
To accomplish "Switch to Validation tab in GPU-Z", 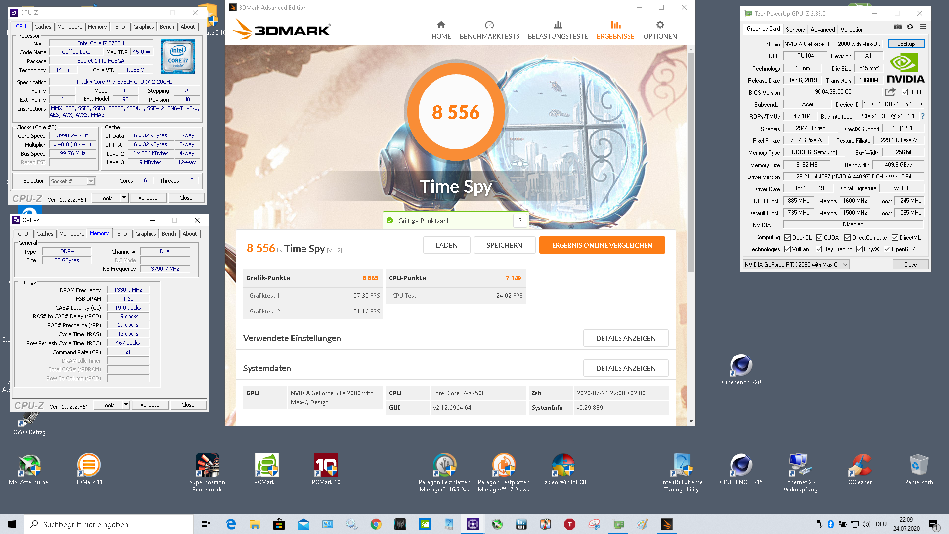I will pyautogui.click(x=852, y=30).
